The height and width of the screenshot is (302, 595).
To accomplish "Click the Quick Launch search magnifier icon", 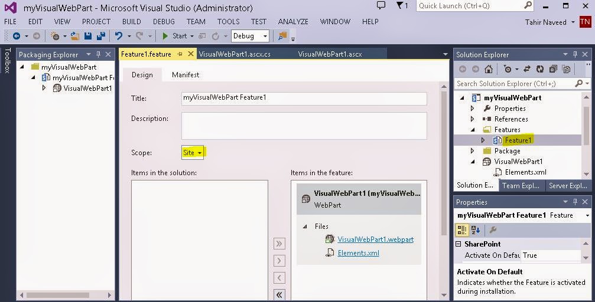I will (528, 5).
